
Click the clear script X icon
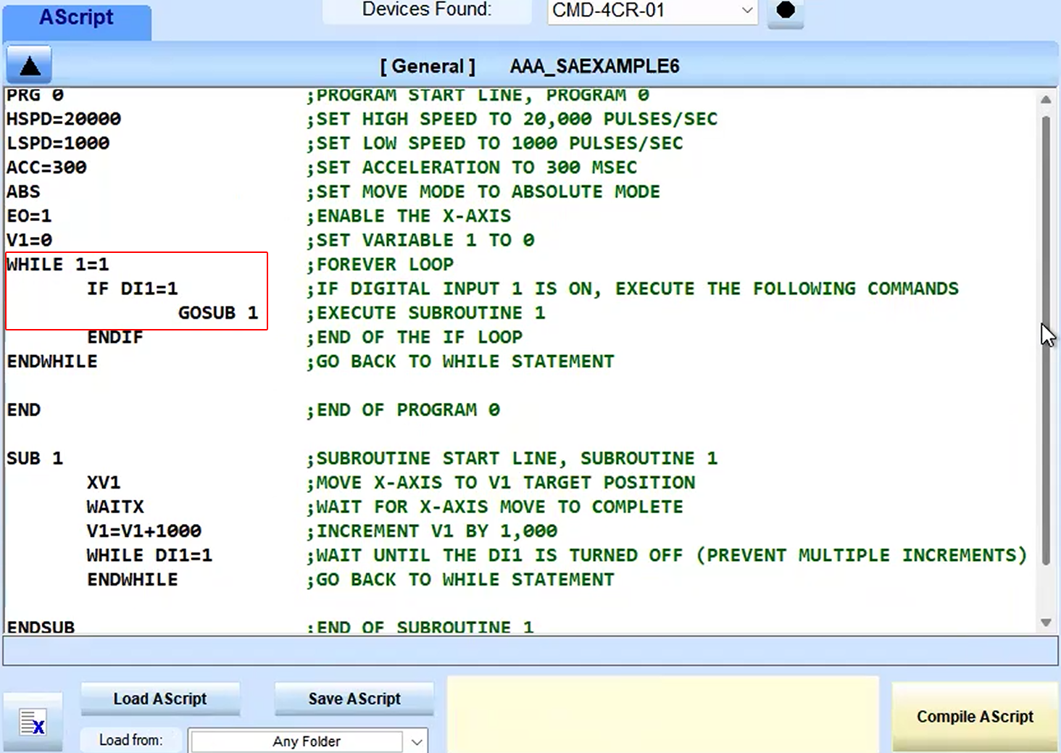[33, 722]
